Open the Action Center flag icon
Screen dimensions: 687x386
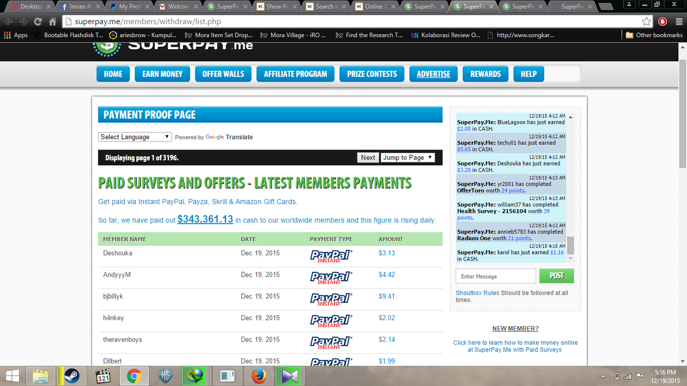[x=639, y=376]
